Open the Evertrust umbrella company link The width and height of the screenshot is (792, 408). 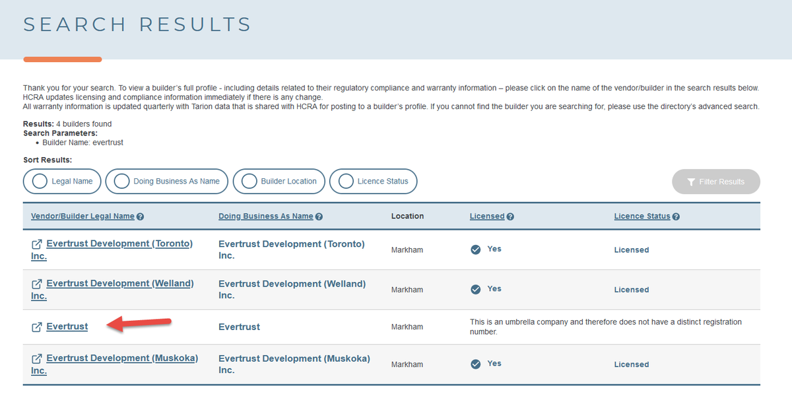tap(67, 326)
